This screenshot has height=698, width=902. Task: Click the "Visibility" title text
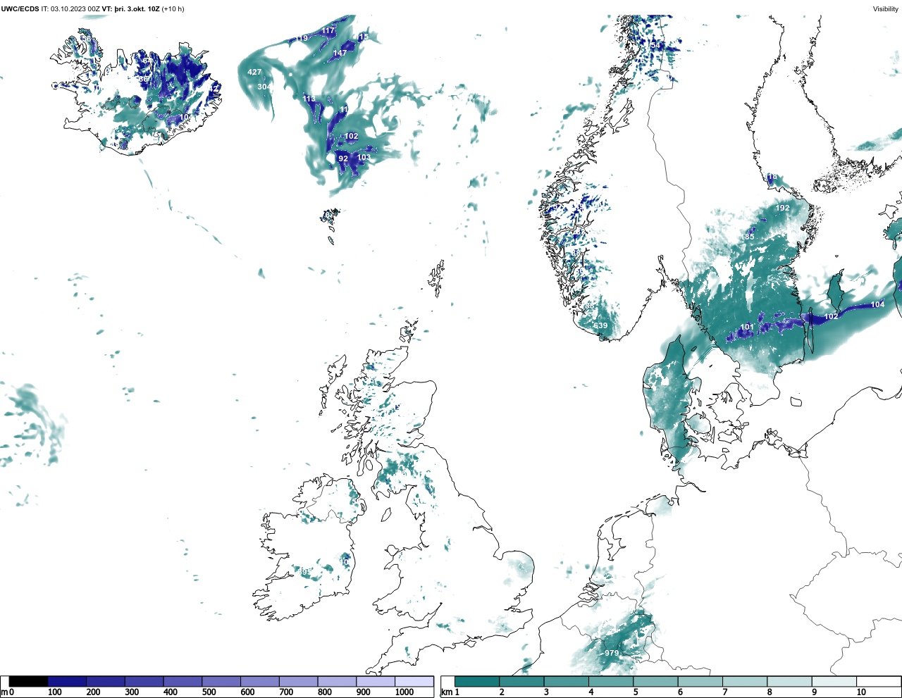click(x=885, y=9)
